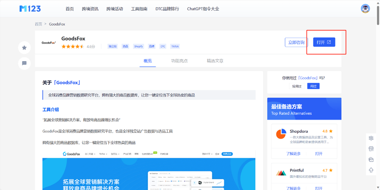The image size is (380, 190).
Task: Click the 立即咨询 button
Action: pos(297,42)
